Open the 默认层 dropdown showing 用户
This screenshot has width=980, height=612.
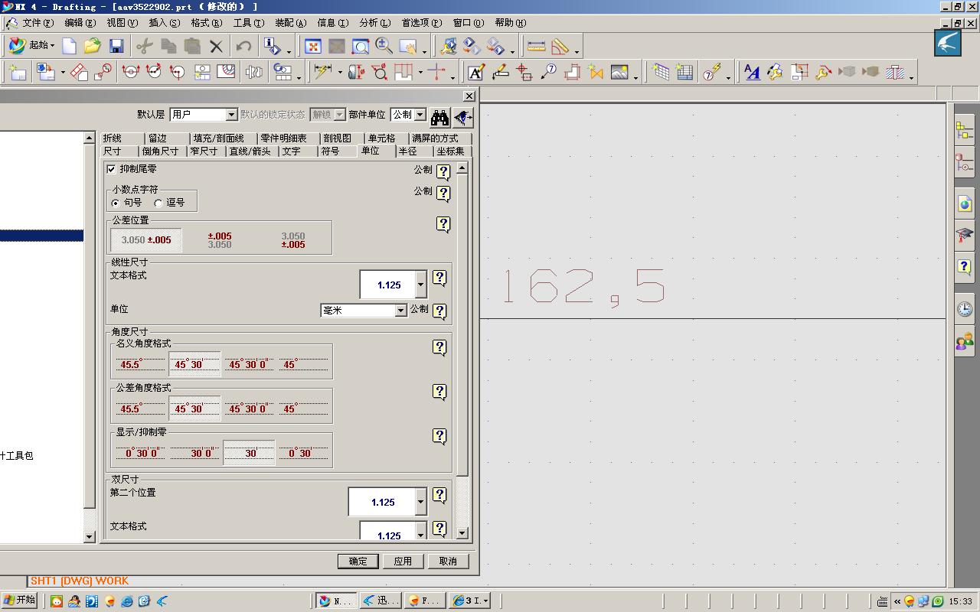click(x=231, y=115)
